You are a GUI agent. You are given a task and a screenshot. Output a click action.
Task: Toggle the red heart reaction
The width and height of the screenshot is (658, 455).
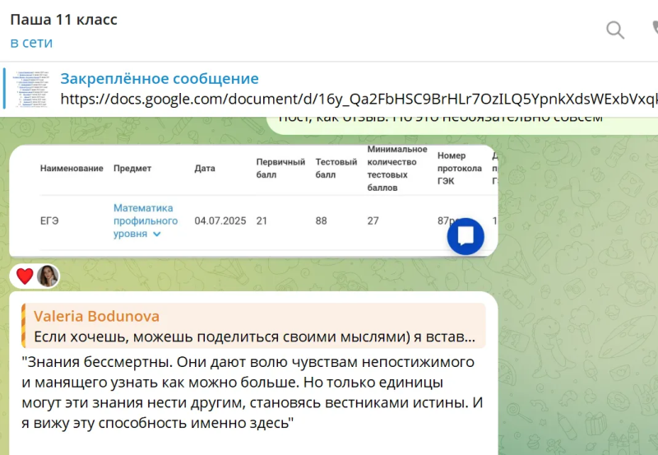25,276
